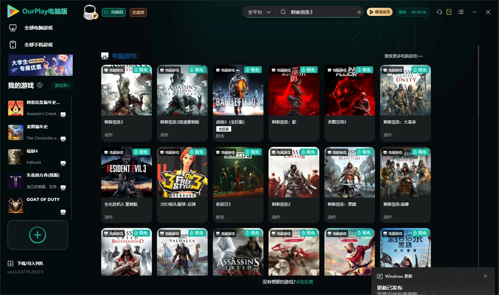Dismiss the Windows 更新 notification

coord(486,276)
